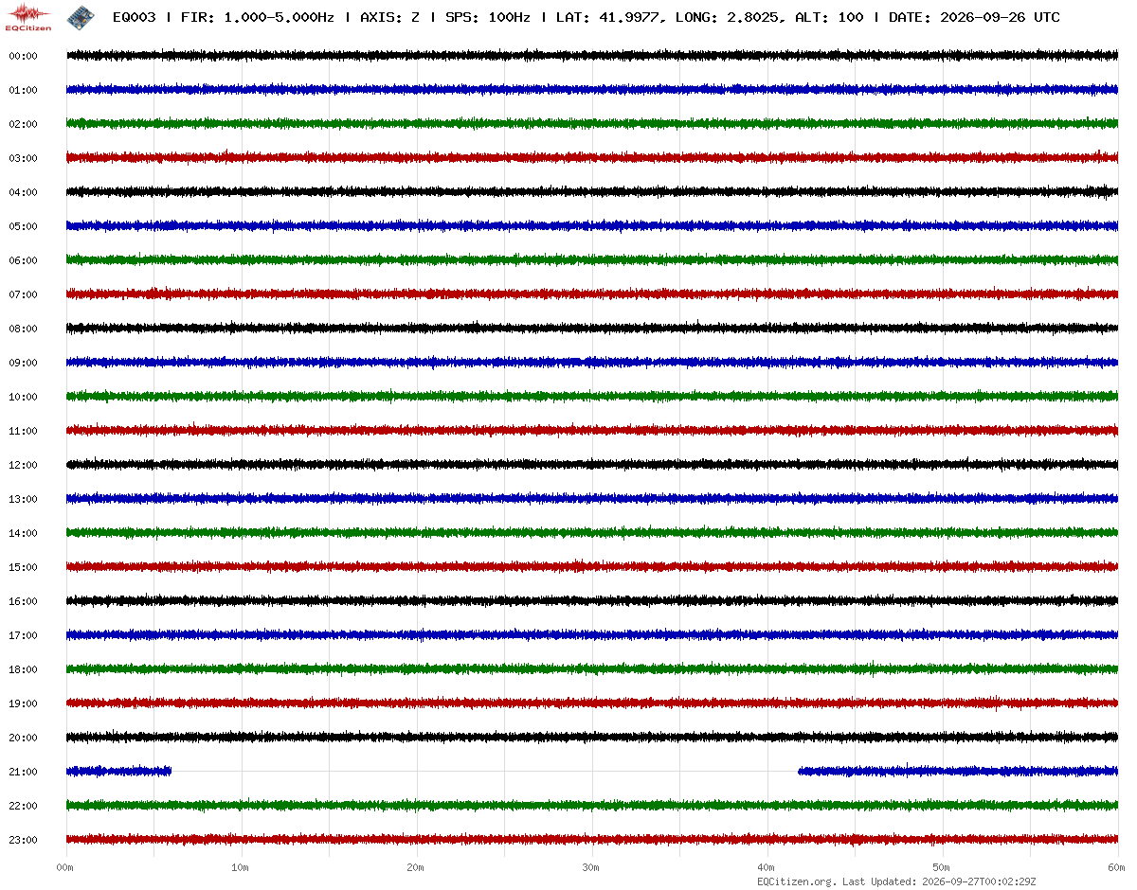Image resolution: width=1137 pixels, height=890 pixels.
Task: Click the EQCitizen.org last updated text
Action: [x=896, y=881]
